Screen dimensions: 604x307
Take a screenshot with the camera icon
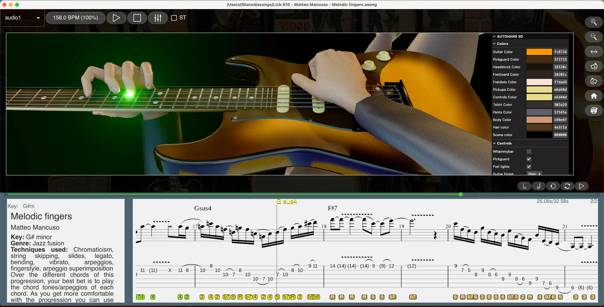click(x=594, y=111)
